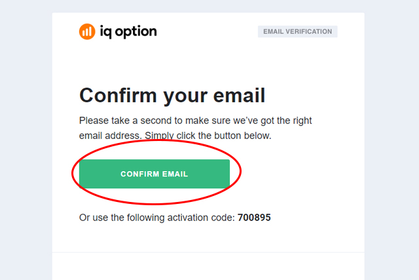Image resolution: width=419 pixels, height=280 pixels.
Task: Click the word 'email' in the heading
Action: click(x=239, y=95)
